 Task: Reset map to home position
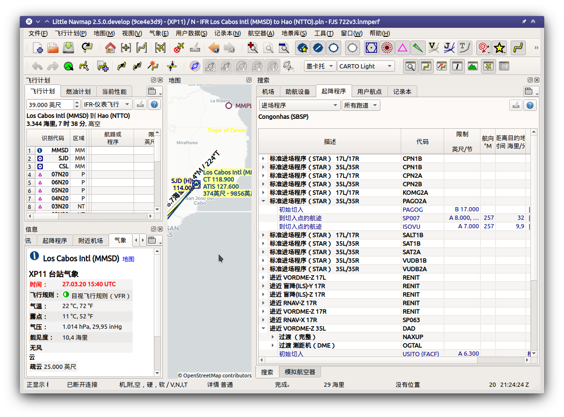click(110, 48)
